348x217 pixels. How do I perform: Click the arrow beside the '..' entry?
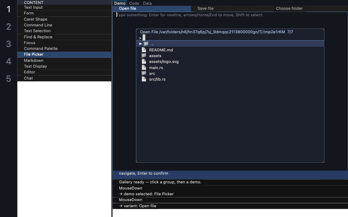coord(141,44)
